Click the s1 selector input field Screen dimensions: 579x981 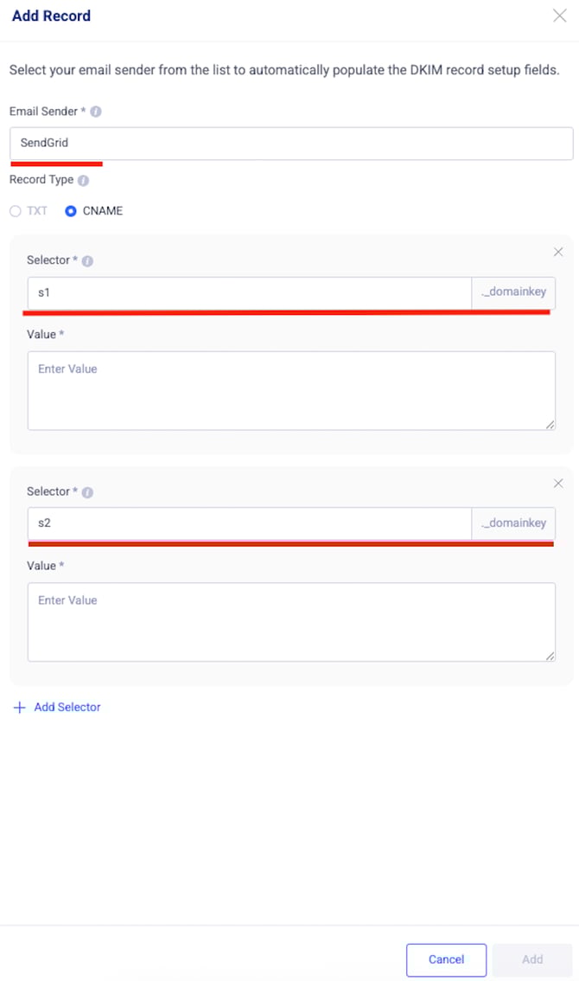click(250, 292)
